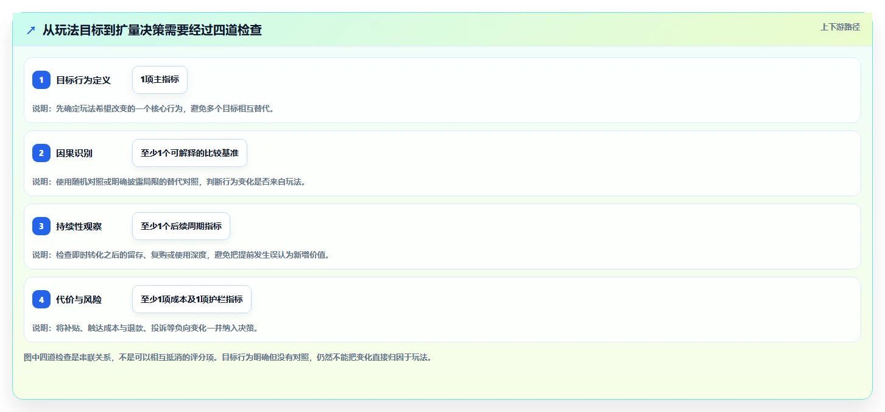Click the description starting 将补贴、触达成本
This screenshot has width=885, height=412.
(x=146, y=328)
